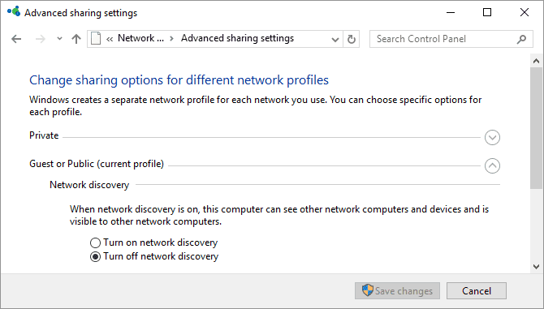Open the Network breadcrumb item
The height and width of the screenshot is (309, 544).
[140, 38]
